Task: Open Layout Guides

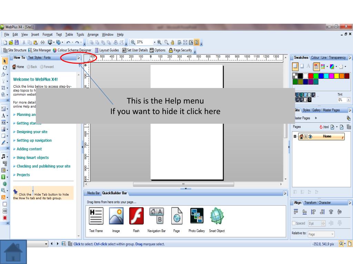Action: pyautogui.click(x=107, y=50)
